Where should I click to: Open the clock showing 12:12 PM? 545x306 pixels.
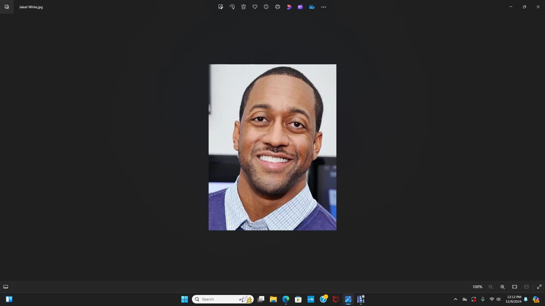[x=513, y=299]
